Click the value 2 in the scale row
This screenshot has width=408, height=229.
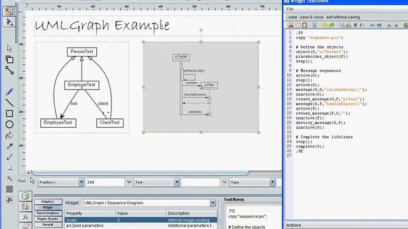[x=119, y=220]
